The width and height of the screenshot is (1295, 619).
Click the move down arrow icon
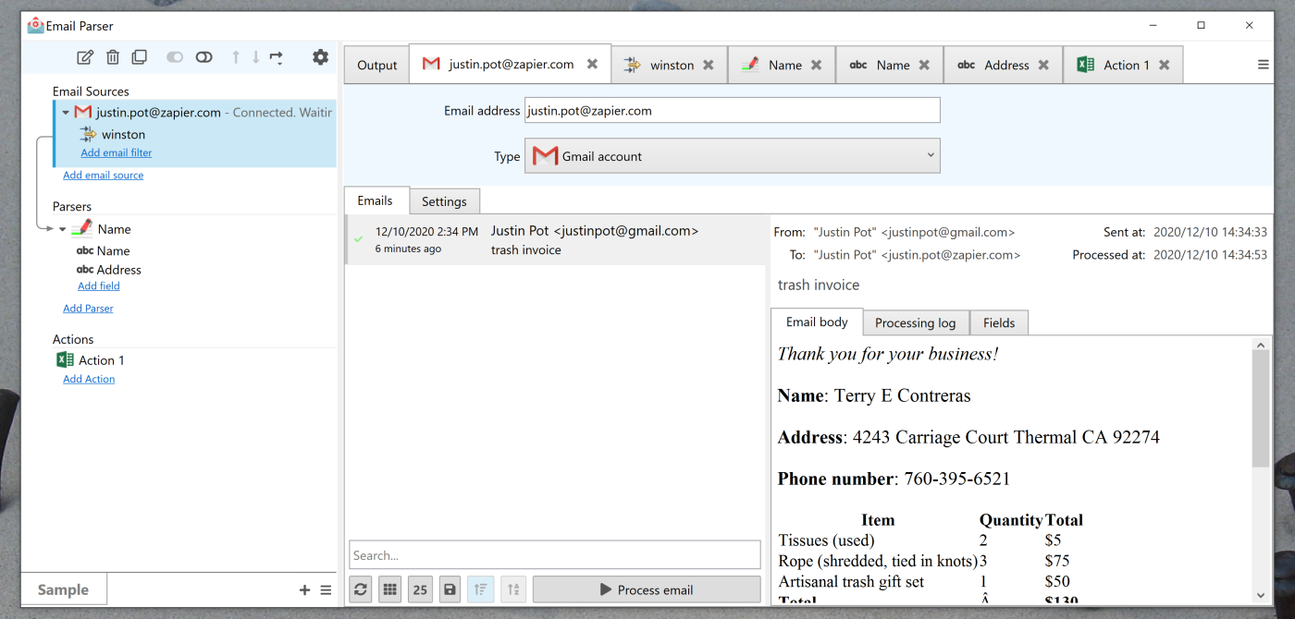256,57
